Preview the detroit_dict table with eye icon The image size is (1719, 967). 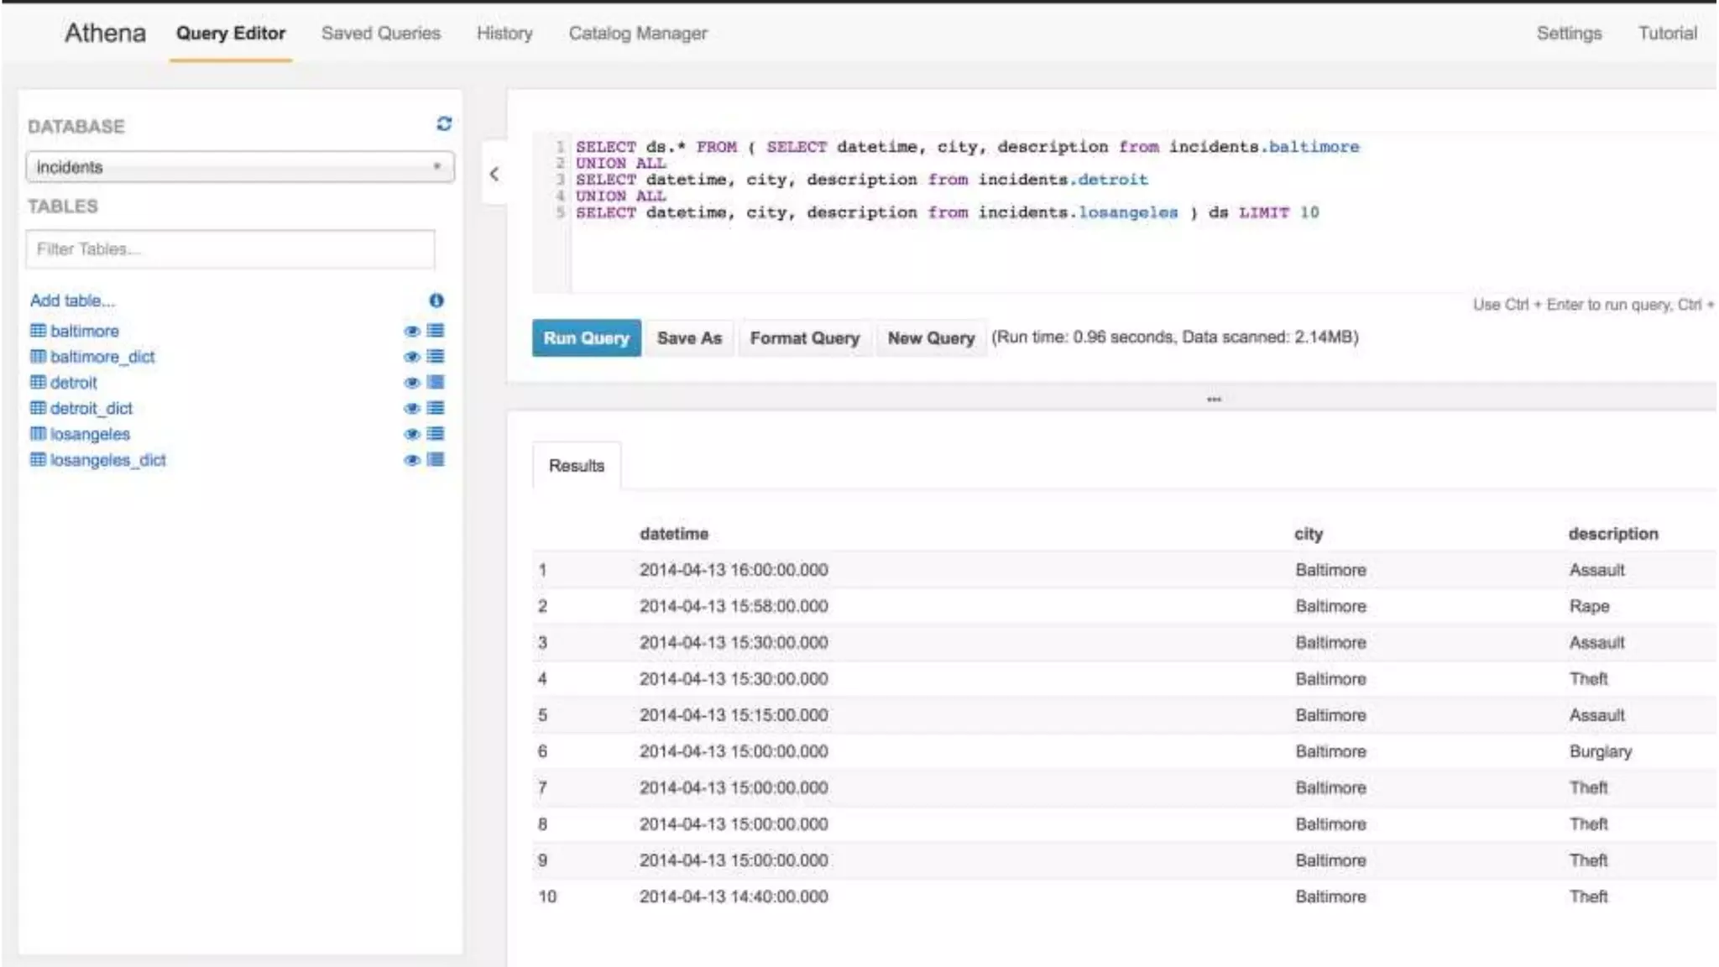click(411, 409)
